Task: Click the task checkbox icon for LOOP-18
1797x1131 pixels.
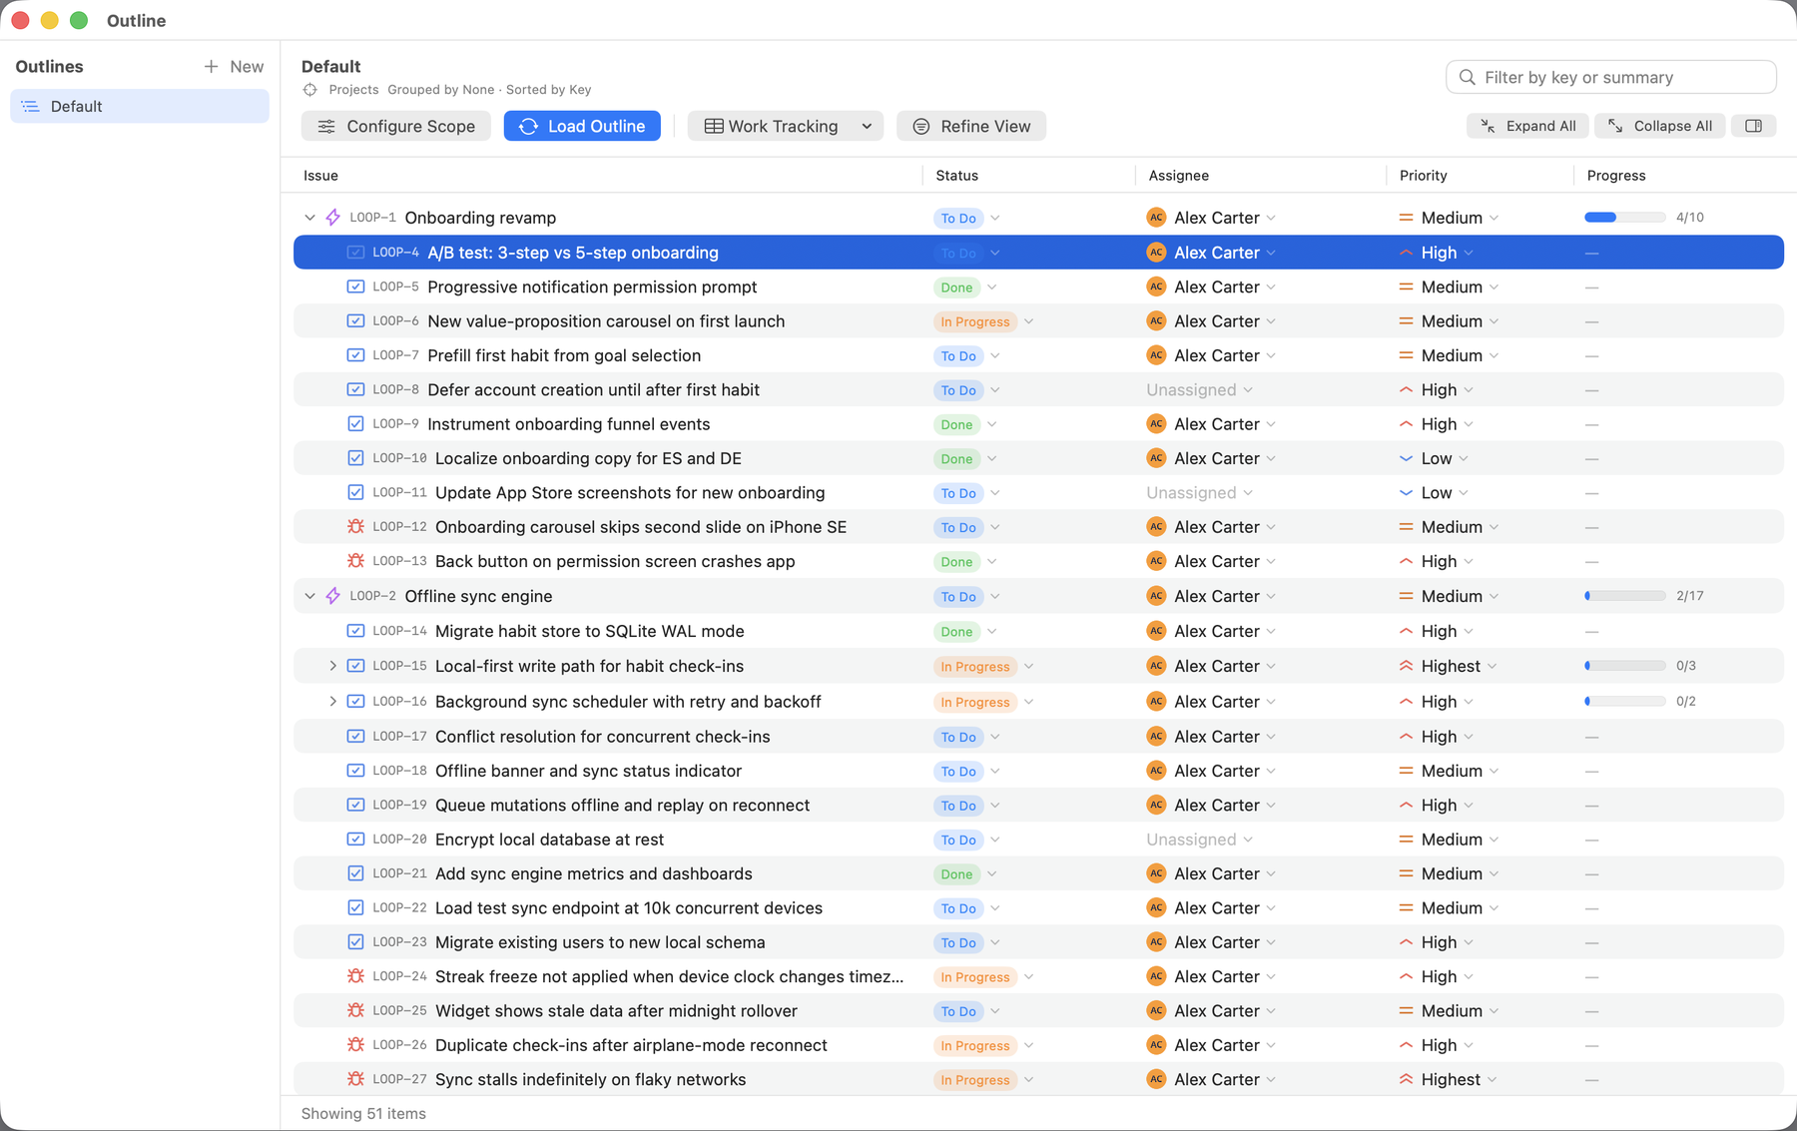Action: [x=355, y=771]
